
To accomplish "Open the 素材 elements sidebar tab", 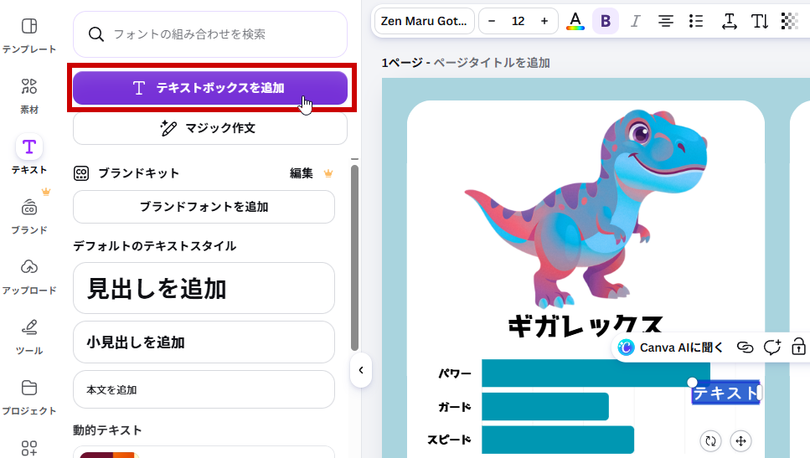I will (x=29, y=95).
